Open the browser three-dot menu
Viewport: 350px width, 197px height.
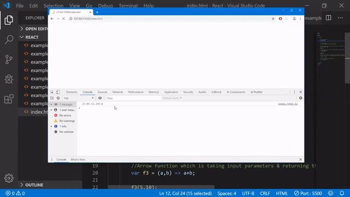click(x=300, y=19)
